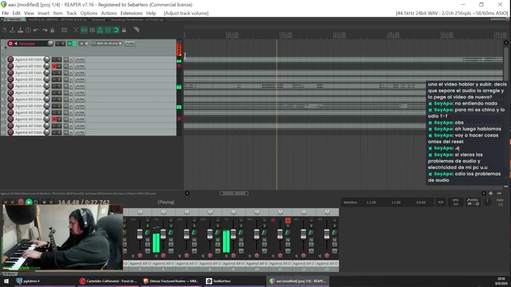Open the Extensions menu
This screenshot has height=287, width=511.
131,13
